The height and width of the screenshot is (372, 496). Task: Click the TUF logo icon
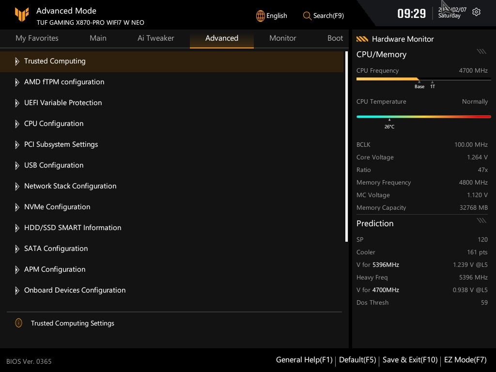pyautogui.click(x=22, y=15)
